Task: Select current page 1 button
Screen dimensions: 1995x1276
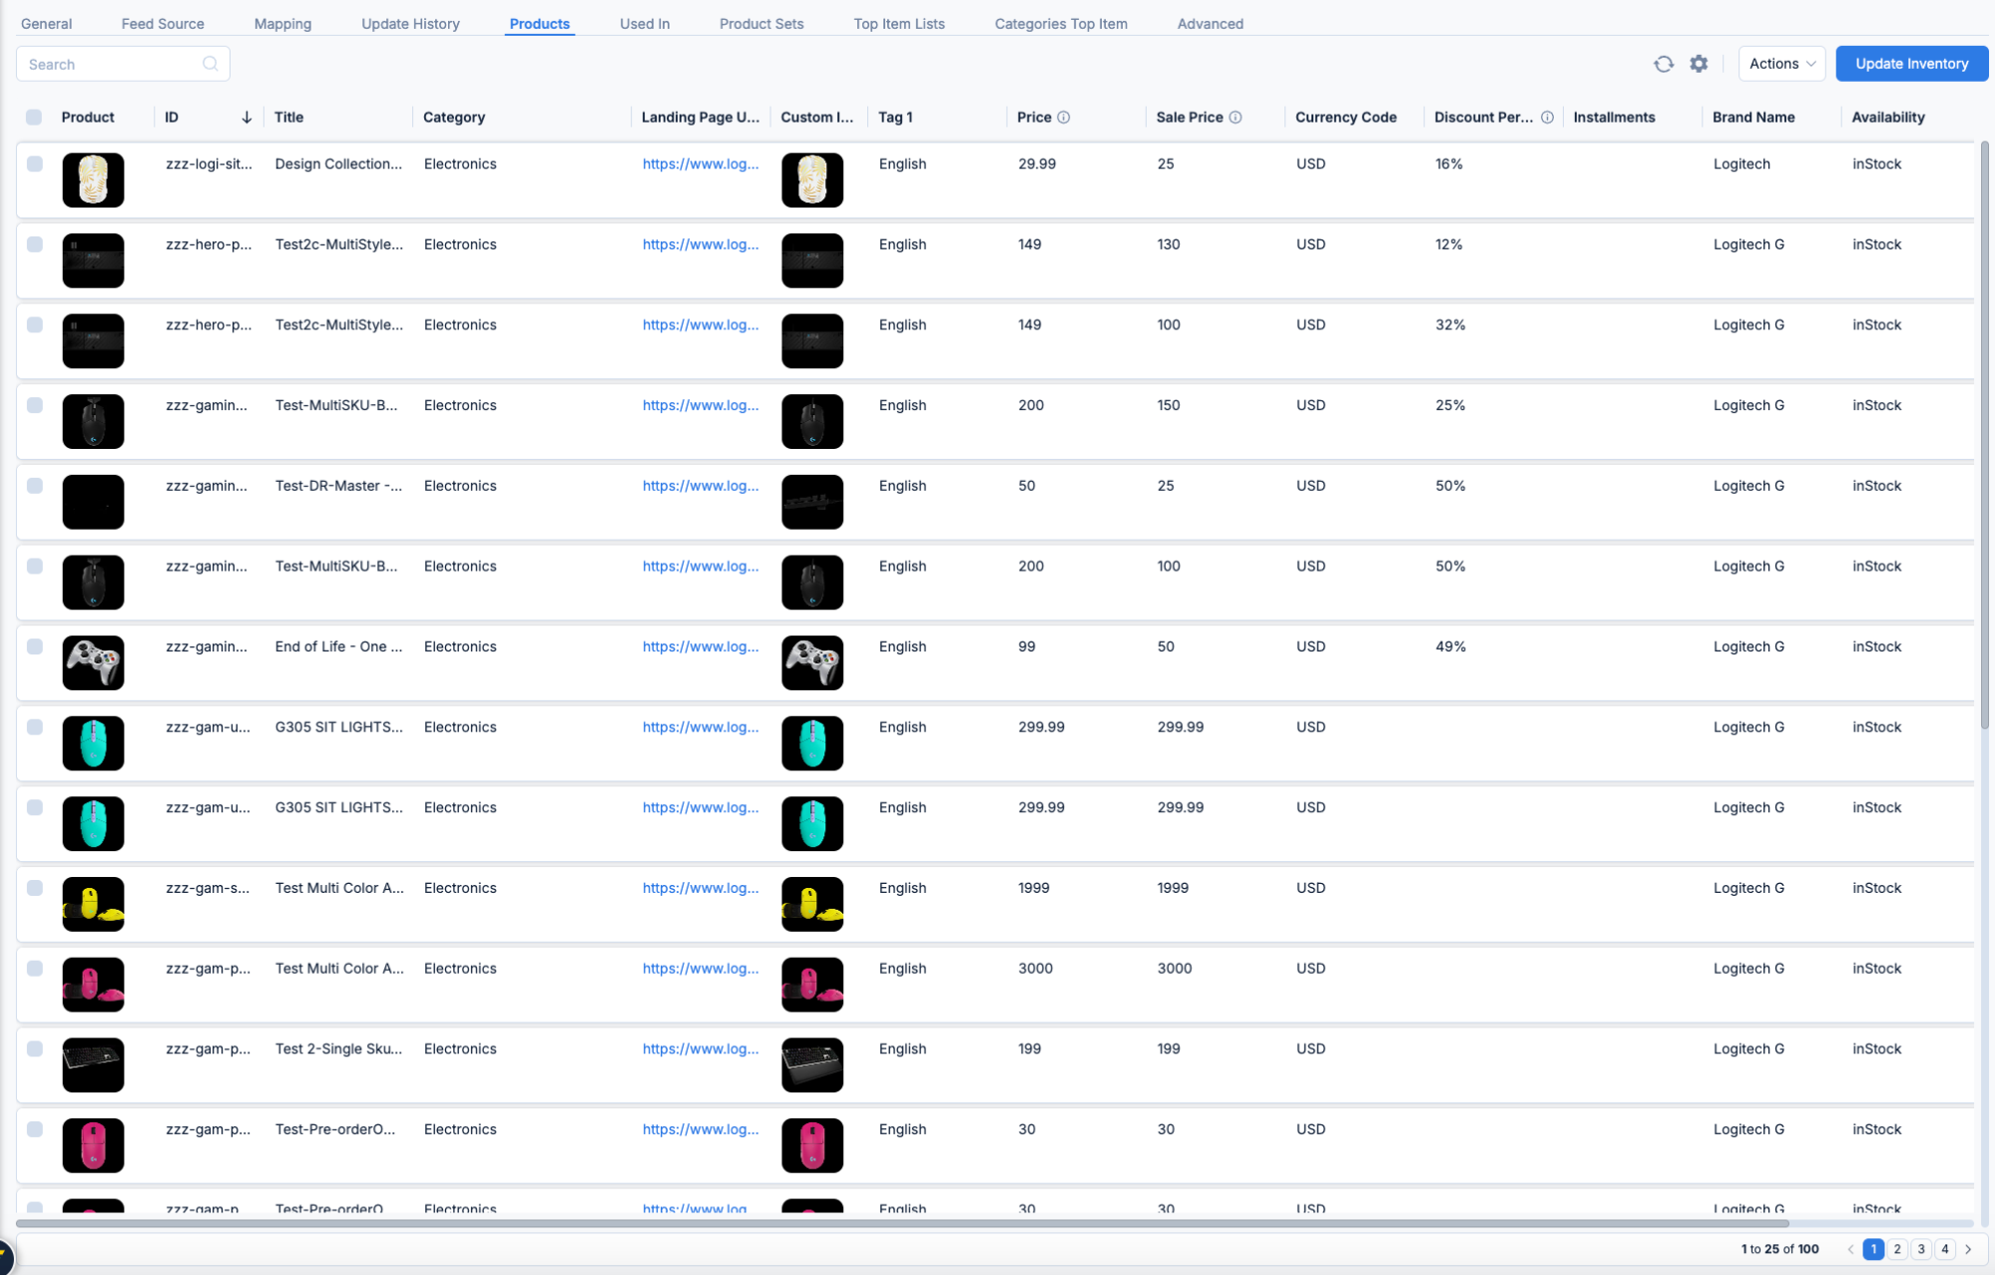Action: coord(1873,1249)
